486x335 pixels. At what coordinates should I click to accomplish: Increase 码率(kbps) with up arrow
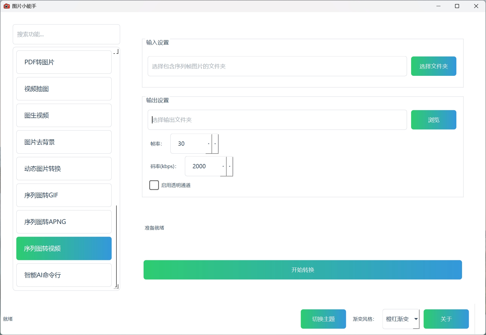(x=223, y=166)
